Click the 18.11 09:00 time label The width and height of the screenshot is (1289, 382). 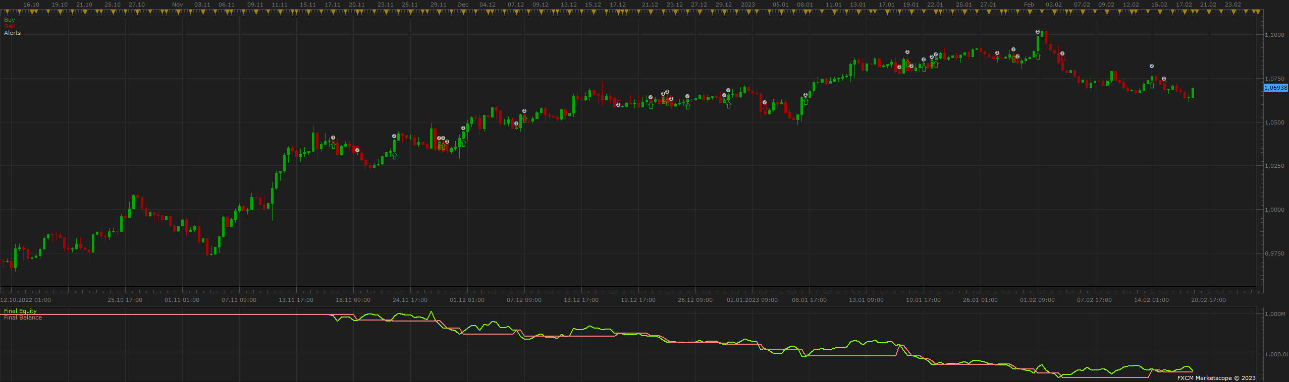(x=353, y=300)
